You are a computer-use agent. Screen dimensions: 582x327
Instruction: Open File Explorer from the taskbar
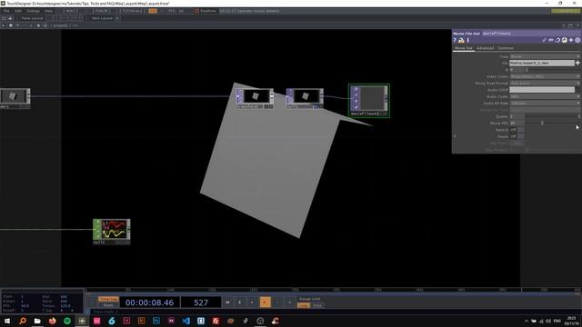point(37,321)
